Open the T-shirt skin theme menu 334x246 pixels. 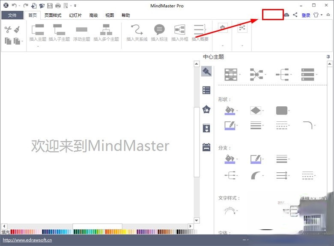(318, 15)
